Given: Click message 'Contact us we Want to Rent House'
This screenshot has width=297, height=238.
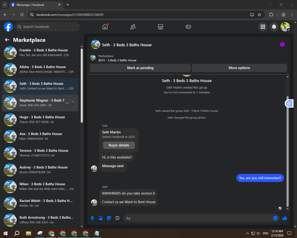Looking at the screenshot, I should [x=129, y=202].
